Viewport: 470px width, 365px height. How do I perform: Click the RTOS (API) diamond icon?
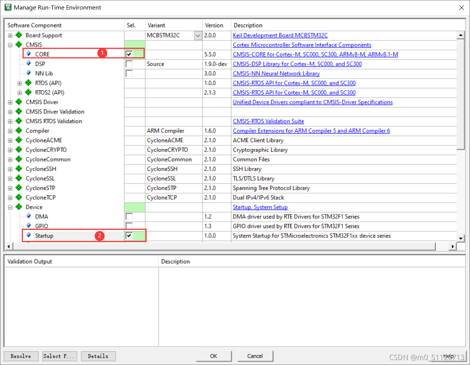coord(28,83)
